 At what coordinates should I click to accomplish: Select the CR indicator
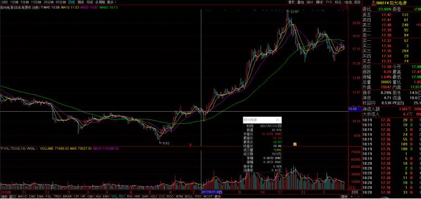[x=76, y=196]
